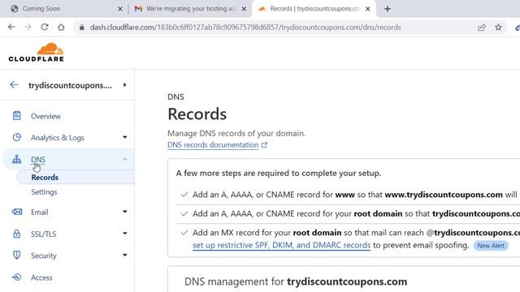Open the DNS menu item
Viewport: 520px width, 292px height.
click(38, 160)
